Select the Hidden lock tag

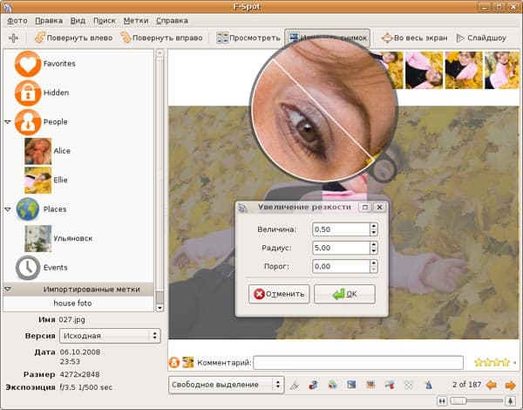[x=28, y=92]
